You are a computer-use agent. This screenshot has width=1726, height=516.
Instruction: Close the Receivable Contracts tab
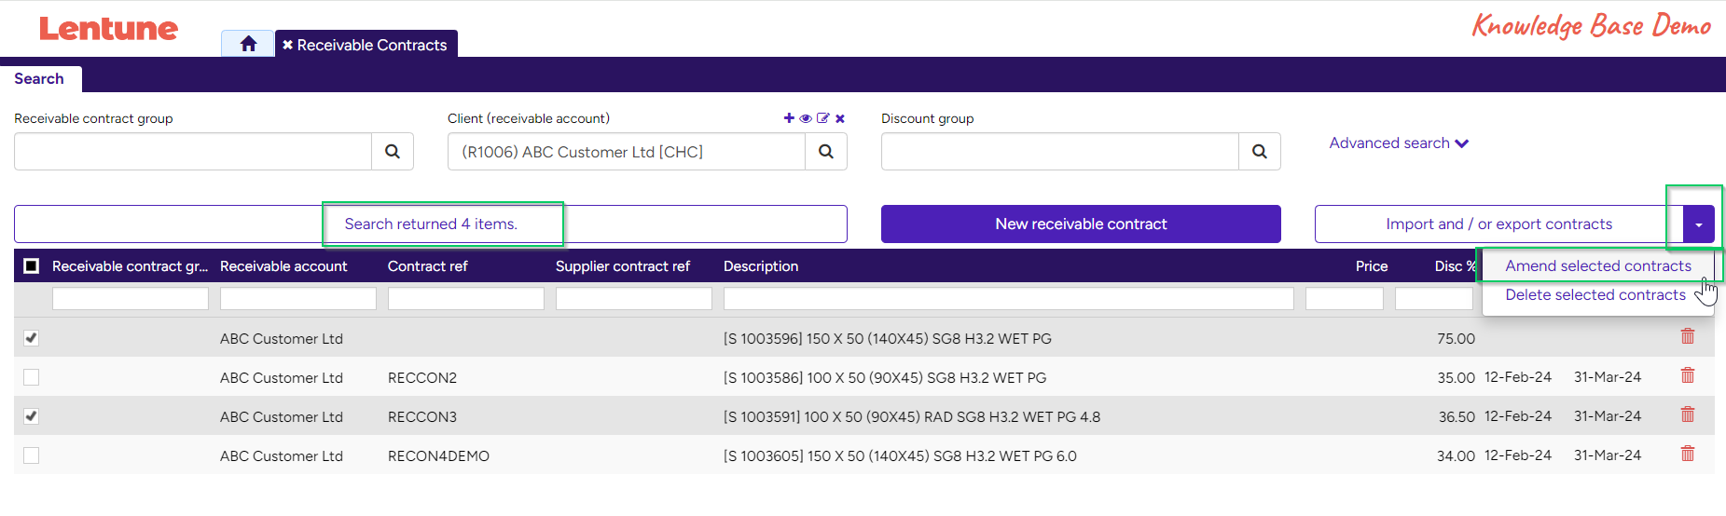(x=287, y=45)
